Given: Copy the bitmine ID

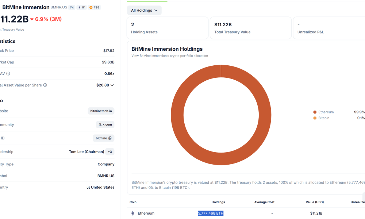Looking at the screenshot, I should 110,138.
